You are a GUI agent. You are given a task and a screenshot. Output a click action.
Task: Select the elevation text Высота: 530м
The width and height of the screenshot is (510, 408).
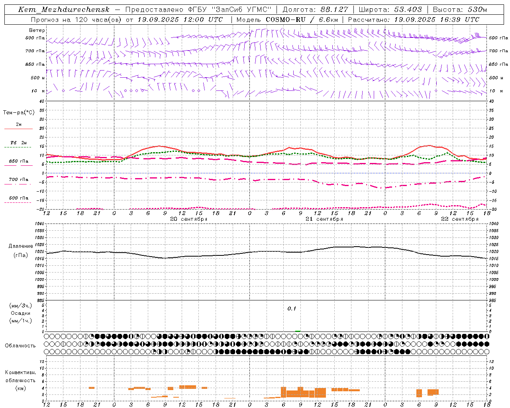(460, 10)
